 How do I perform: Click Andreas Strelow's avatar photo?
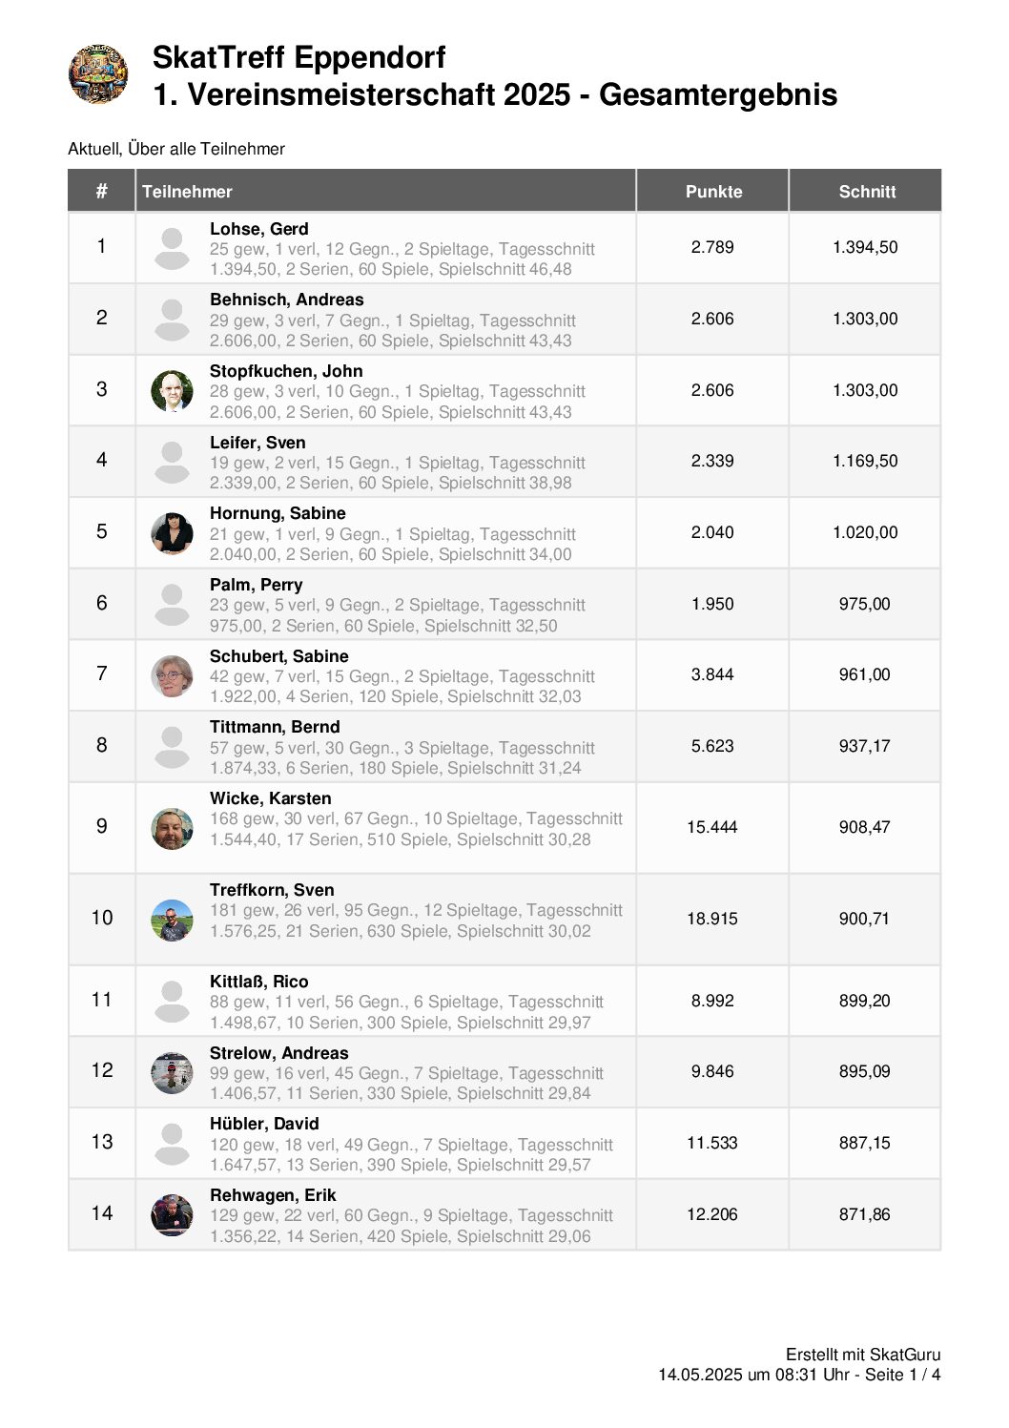(172, 1072)
